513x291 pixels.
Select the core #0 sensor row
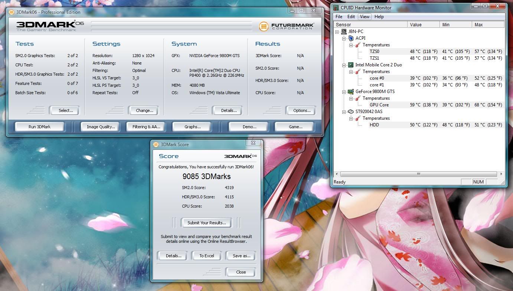[x=419, y=78]
